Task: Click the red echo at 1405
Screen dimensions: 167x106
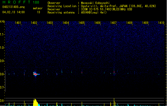Action: point(82,72)
